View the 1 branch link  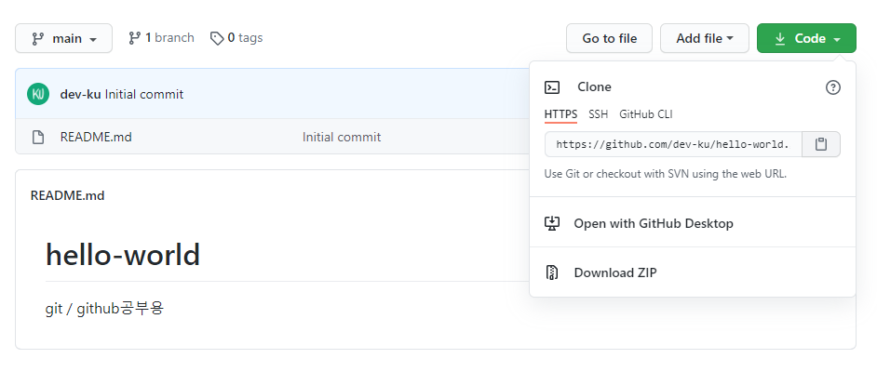[x=161, y=38]
